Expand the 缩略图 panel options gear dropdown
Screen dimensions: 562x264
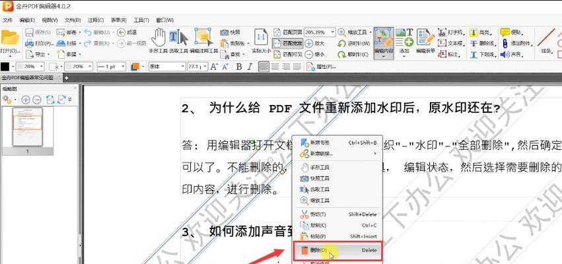15,100
